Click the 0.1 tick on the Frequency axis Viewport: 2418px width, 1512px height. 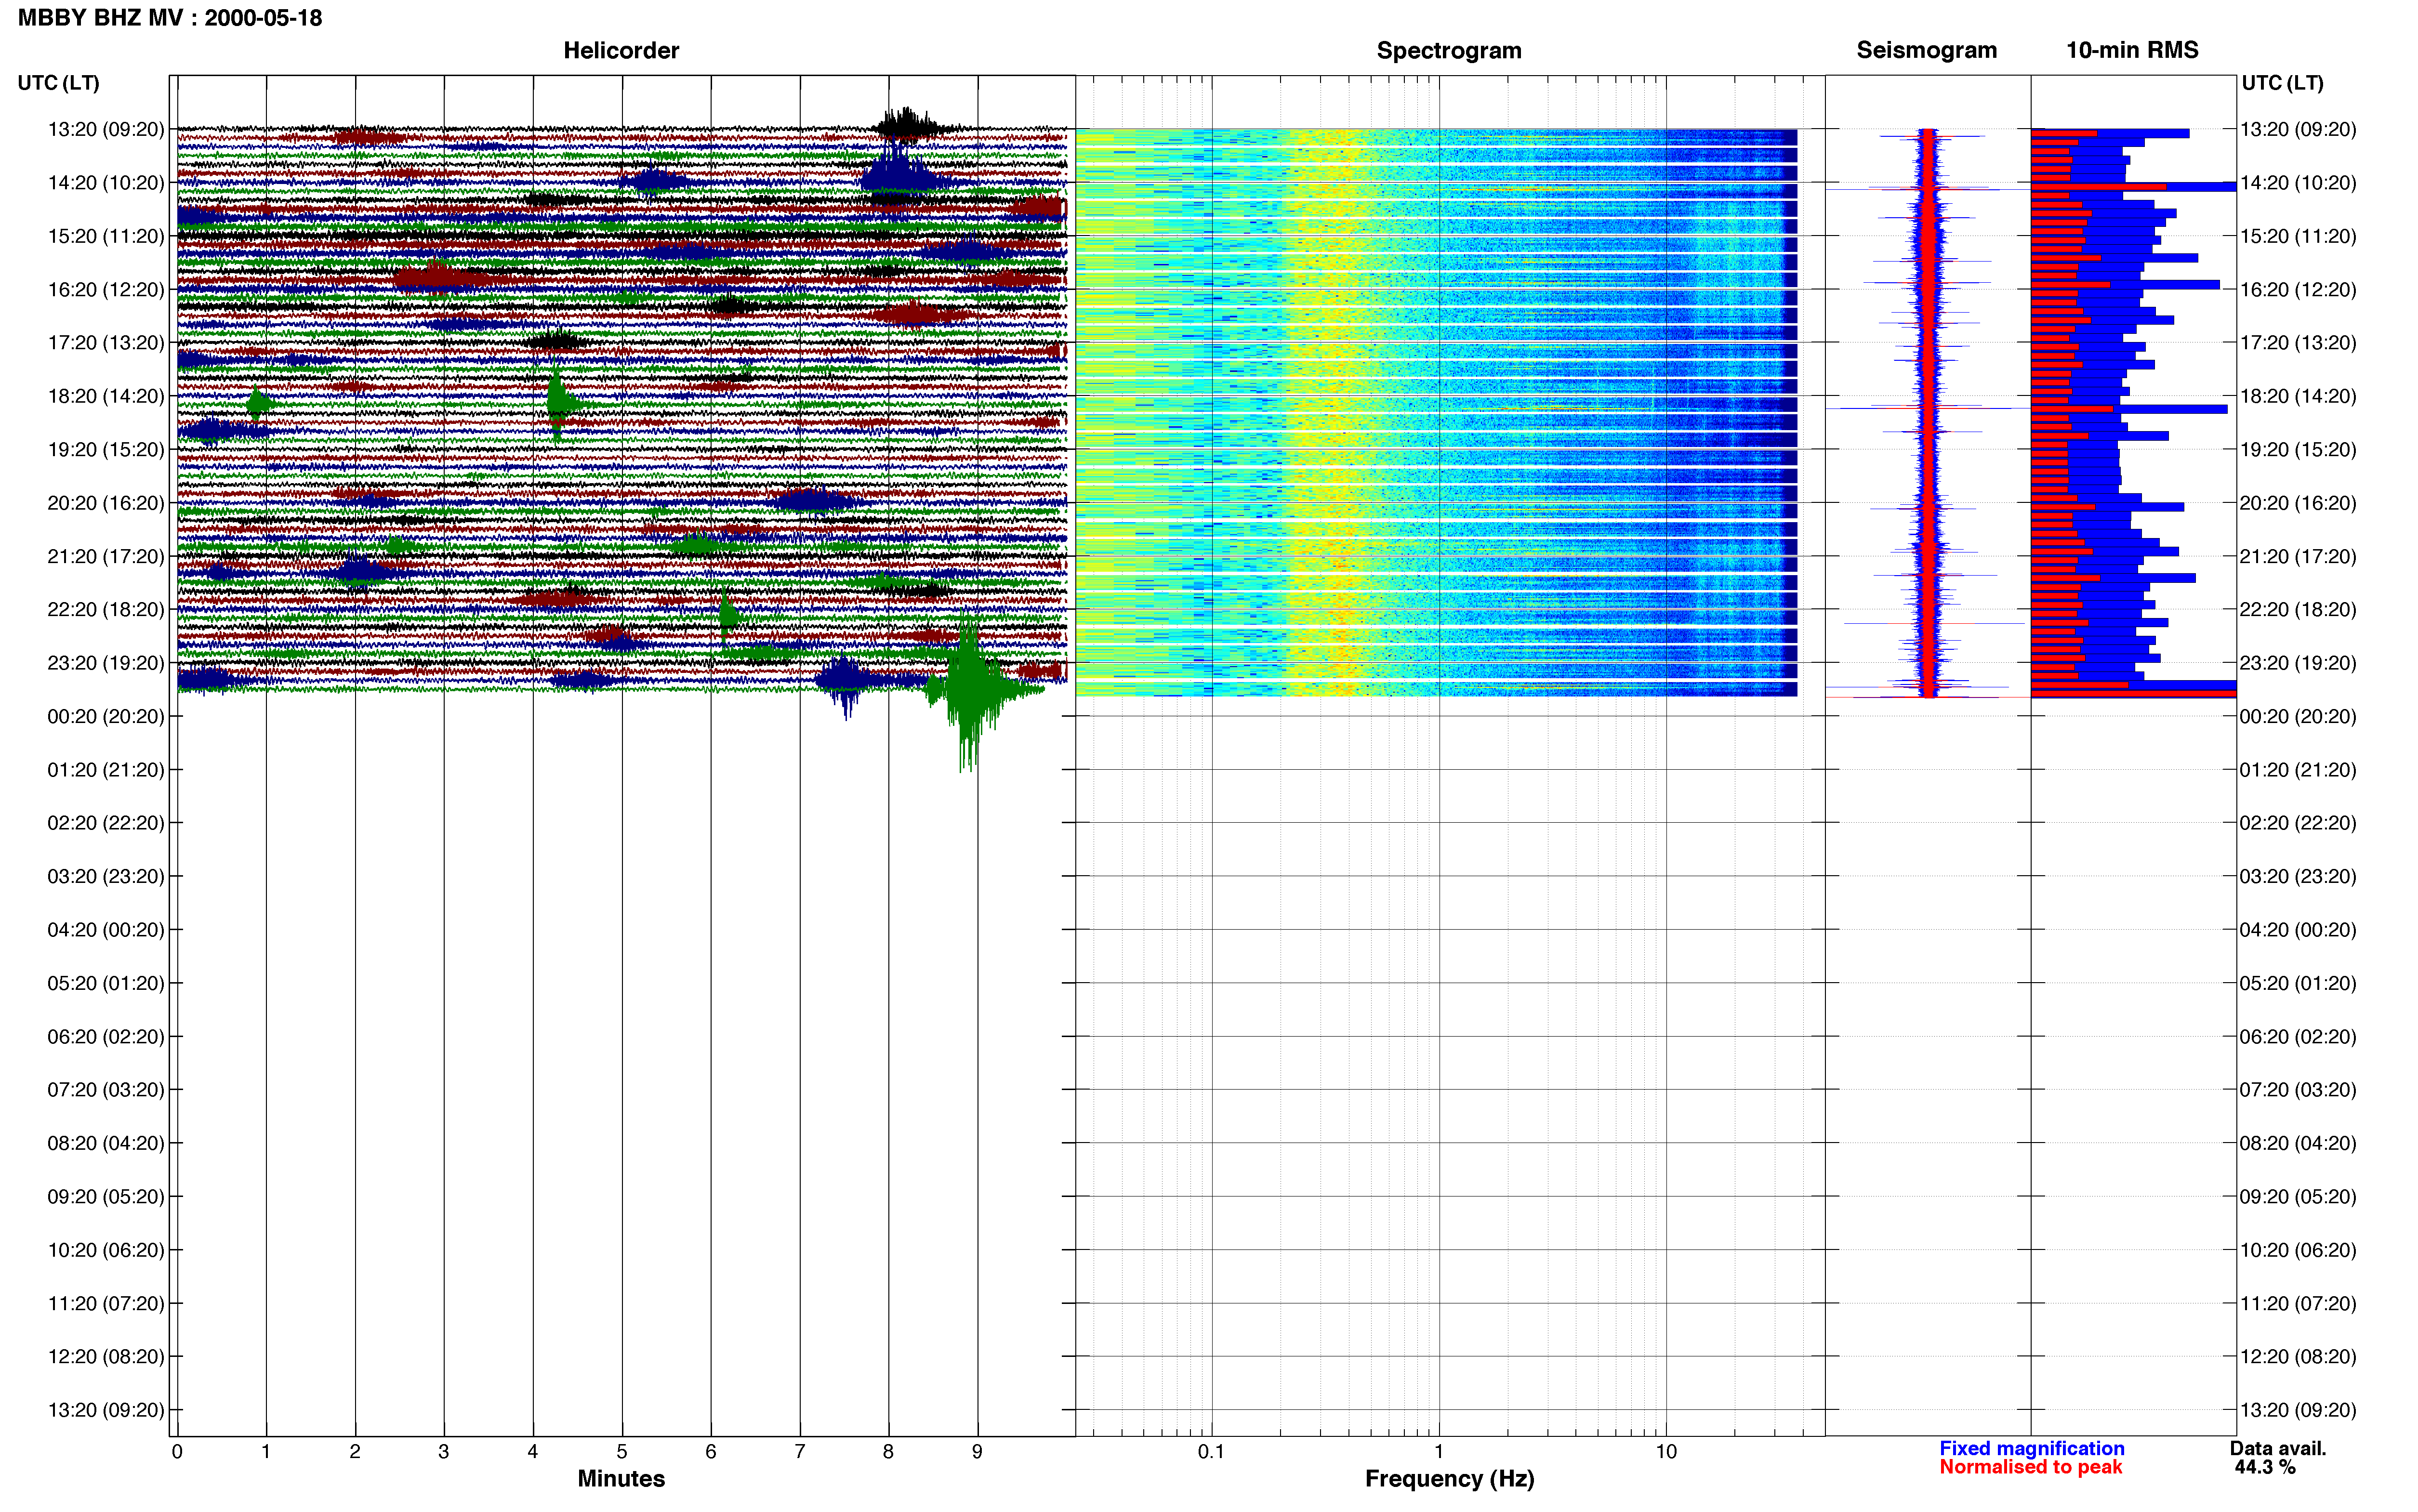pyautogui.click(x=1211, y=1452)
